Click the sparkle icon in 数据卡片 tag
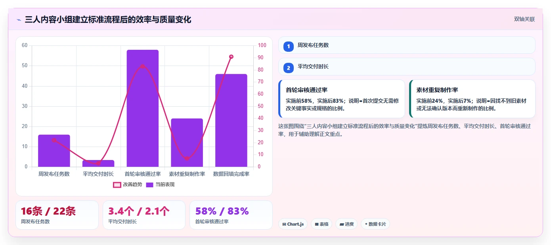Screen dimensions: 551x245 pos(366,224)
